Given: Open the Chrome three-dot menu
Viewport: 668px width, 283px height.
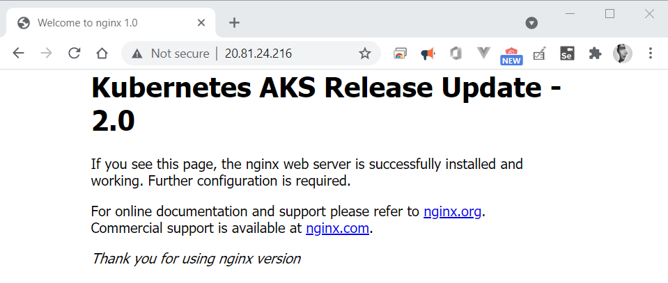Looking at the screenshot, I should point(651,54).
